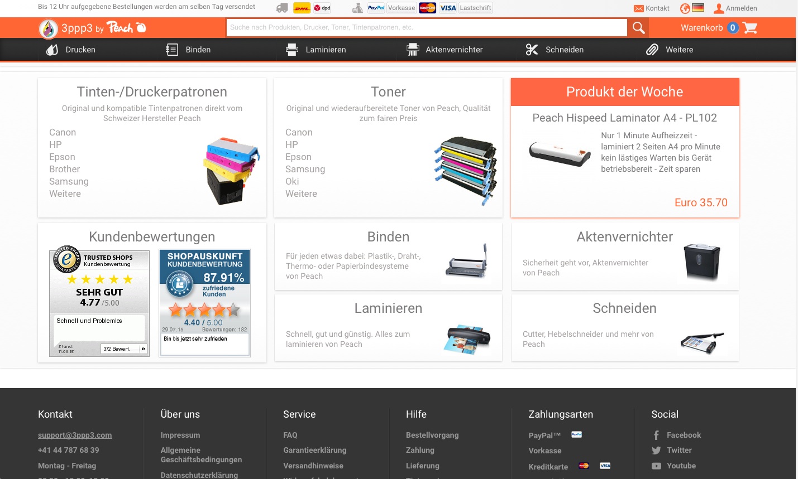798x479 pixels.
Task: Click the delivery truck icon
Action: tap(283, 8)
